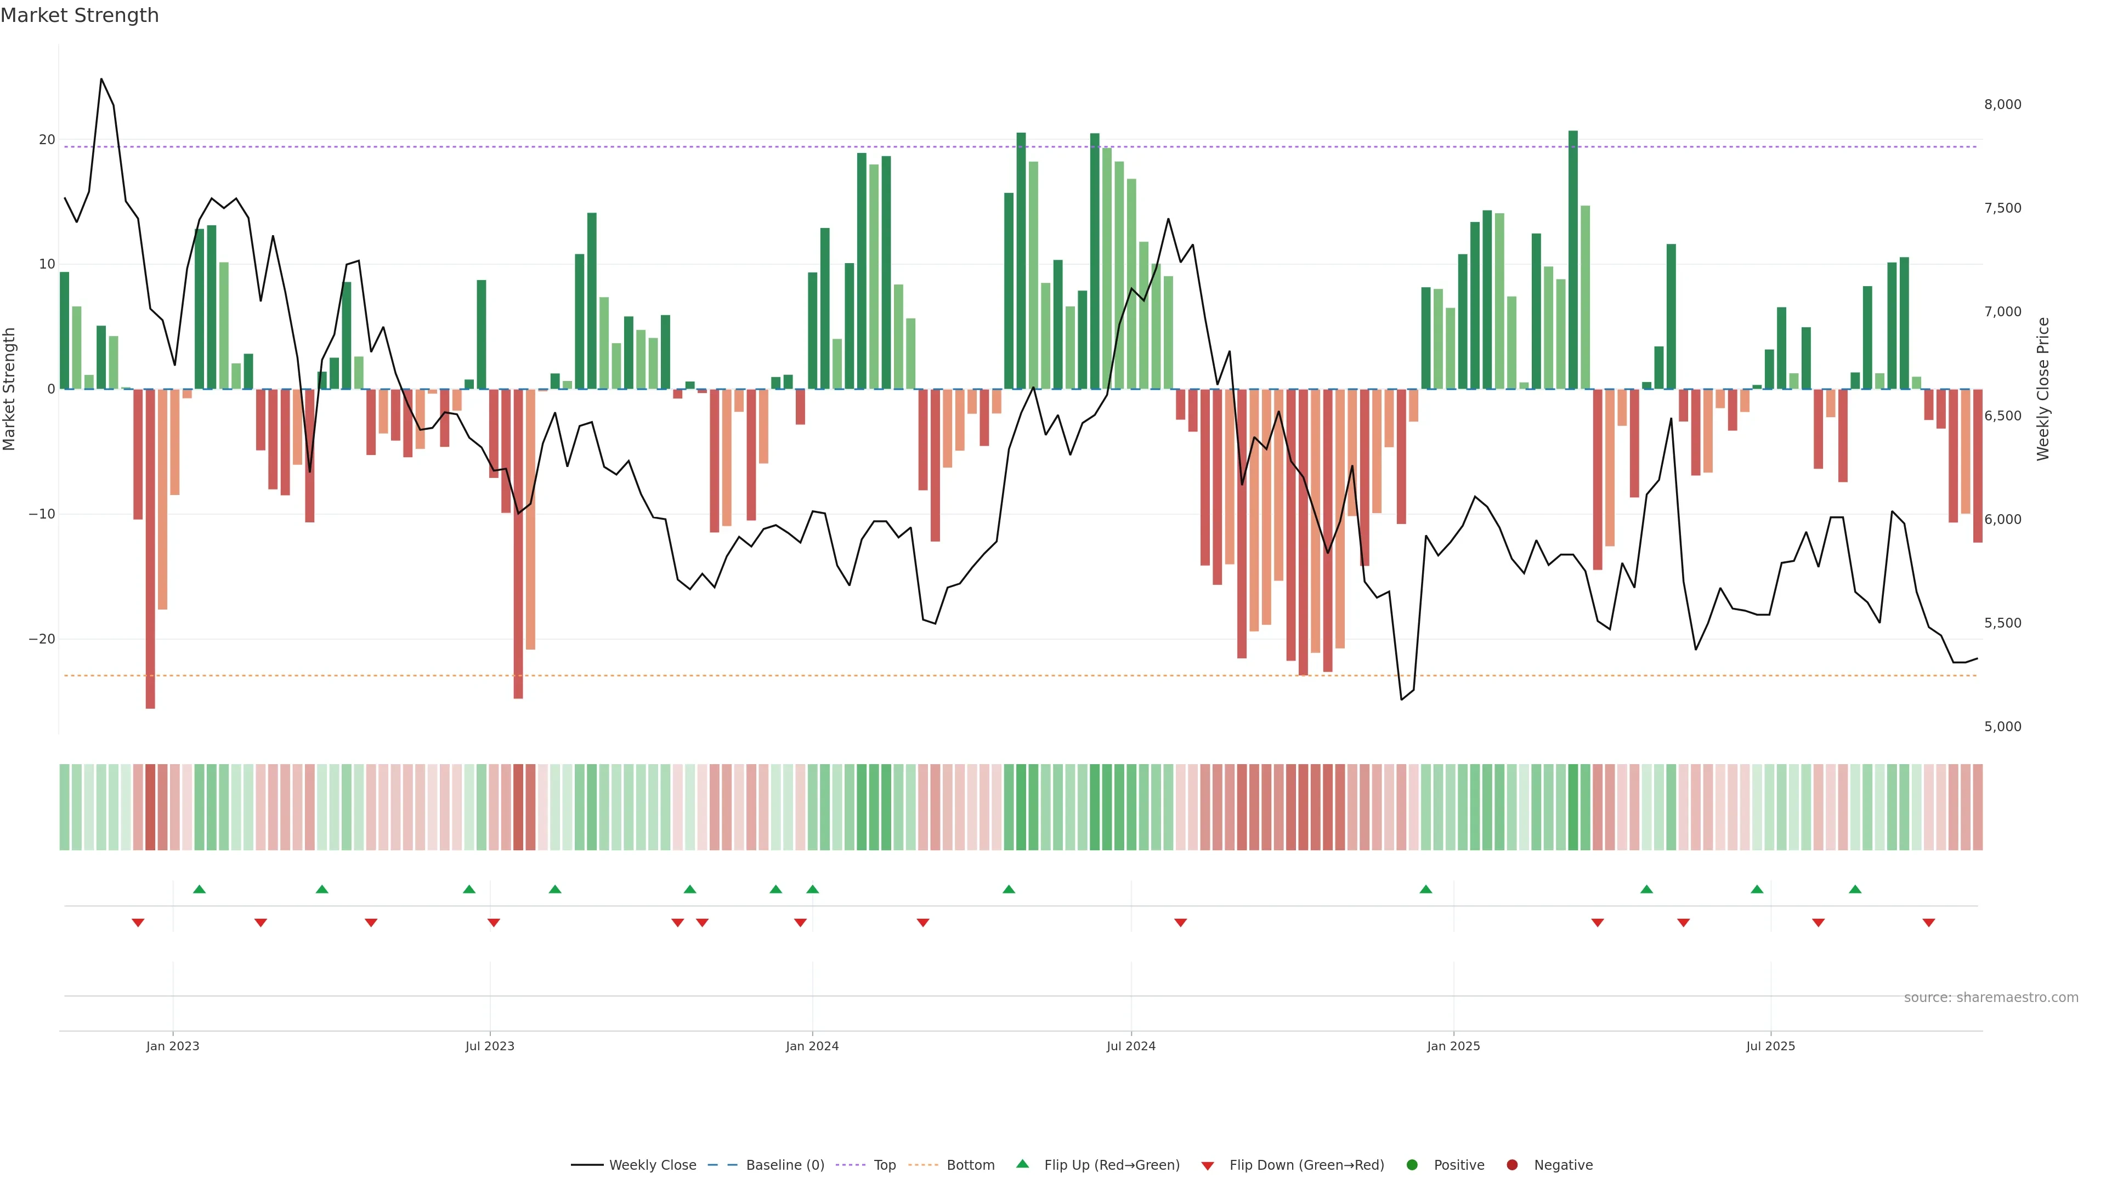Click the red flip-down marker after Jul 2024
The width and height of the screenshot is (2106, 1184).
point(1181,923)
